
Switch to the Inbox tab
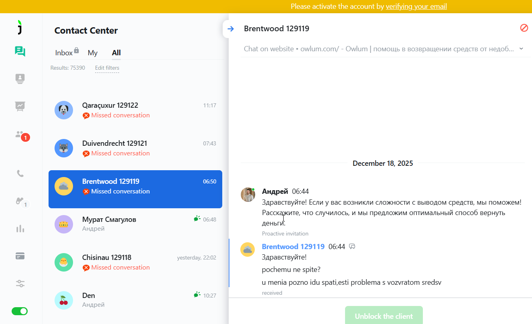click(64, 53)
